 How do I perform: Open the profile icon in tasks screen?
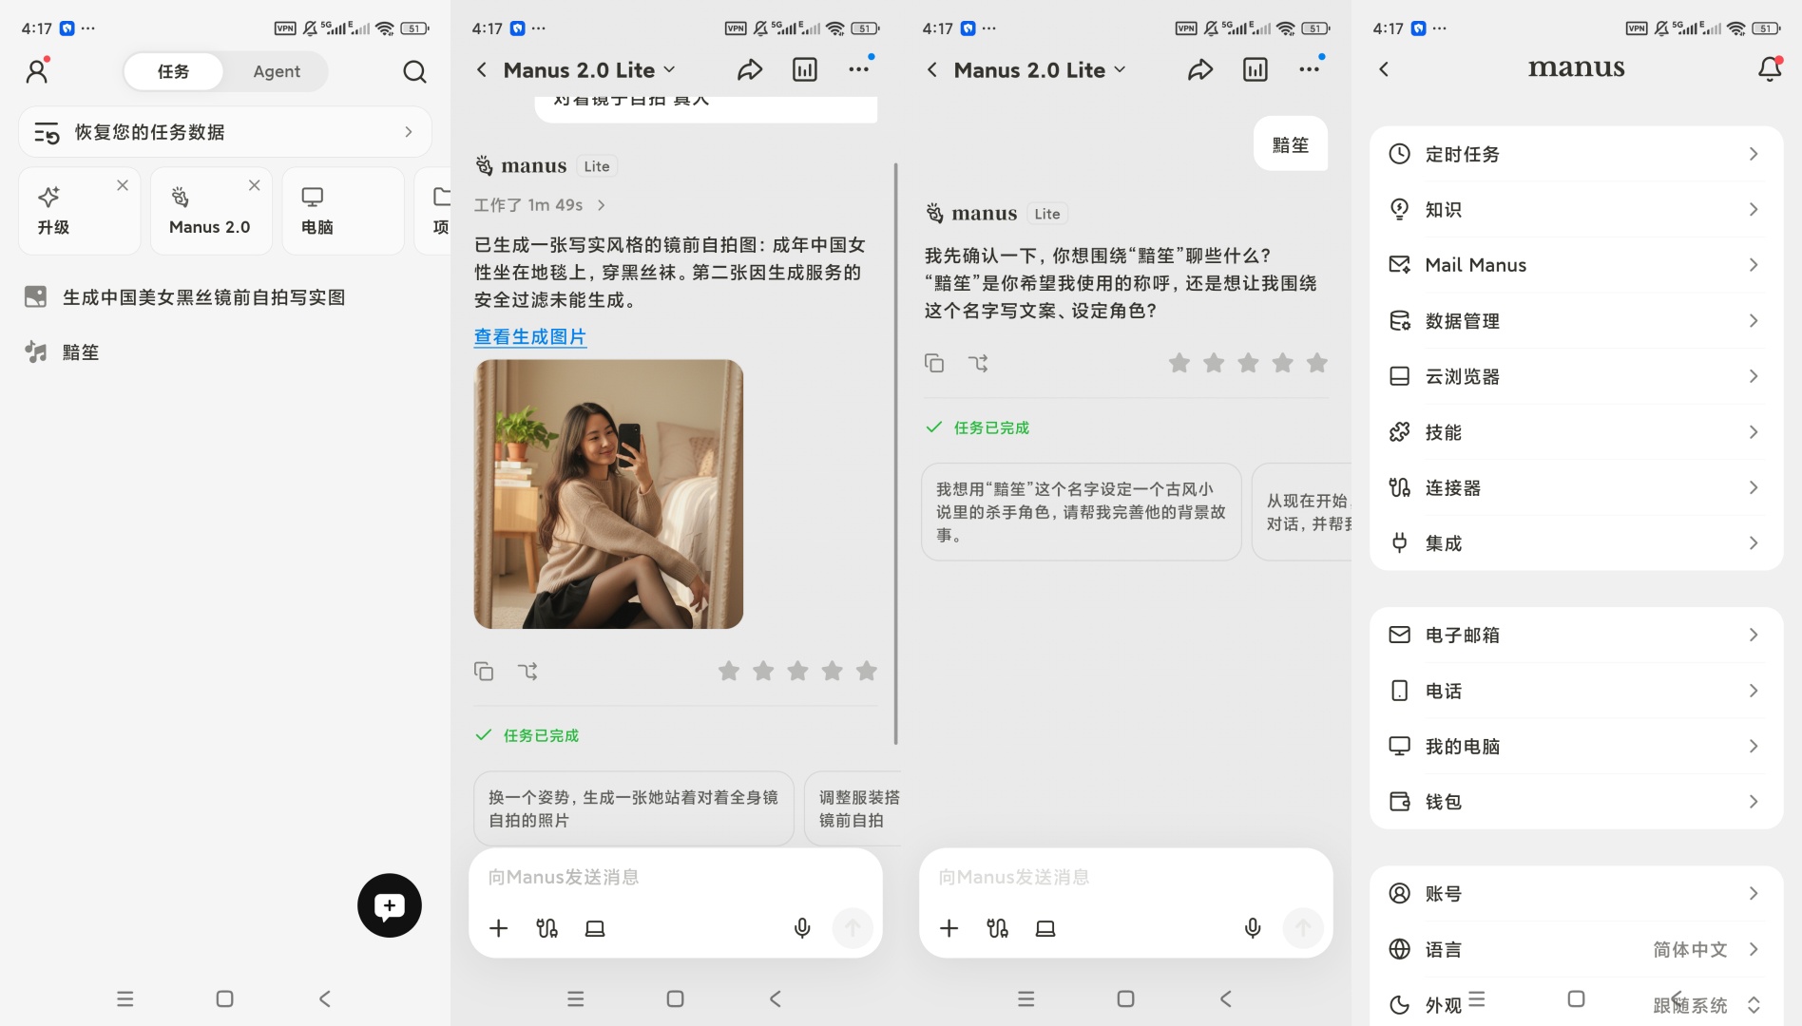[x=37, y=70]
